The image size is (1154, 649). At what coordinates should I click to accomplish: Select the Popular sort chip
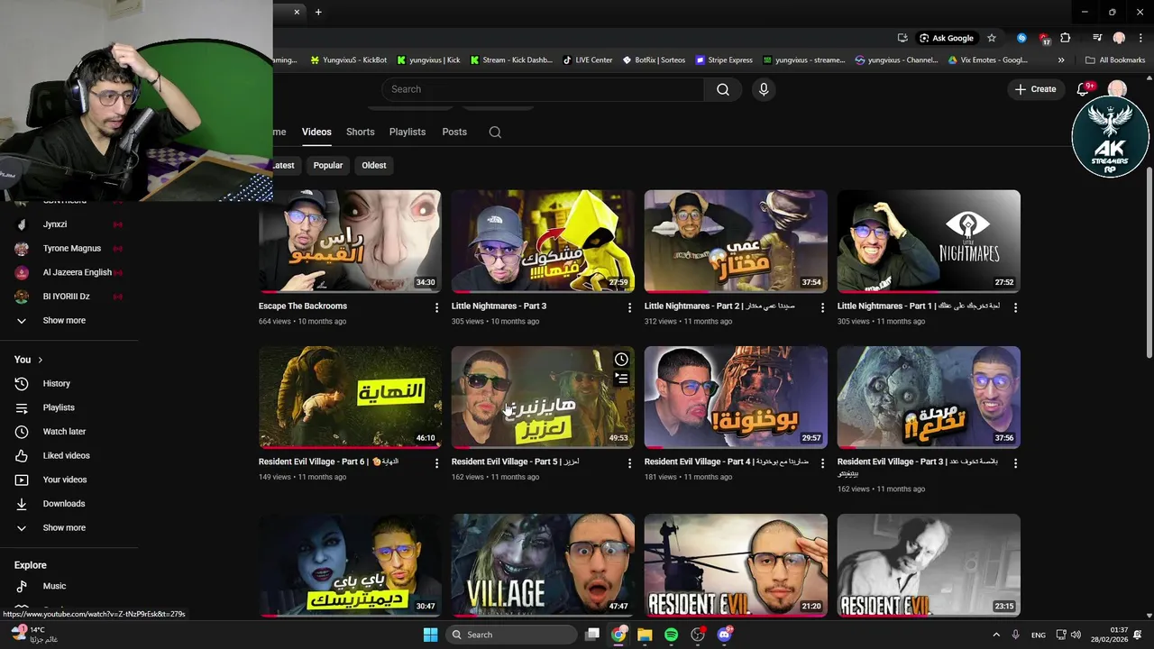pos(328,165)
